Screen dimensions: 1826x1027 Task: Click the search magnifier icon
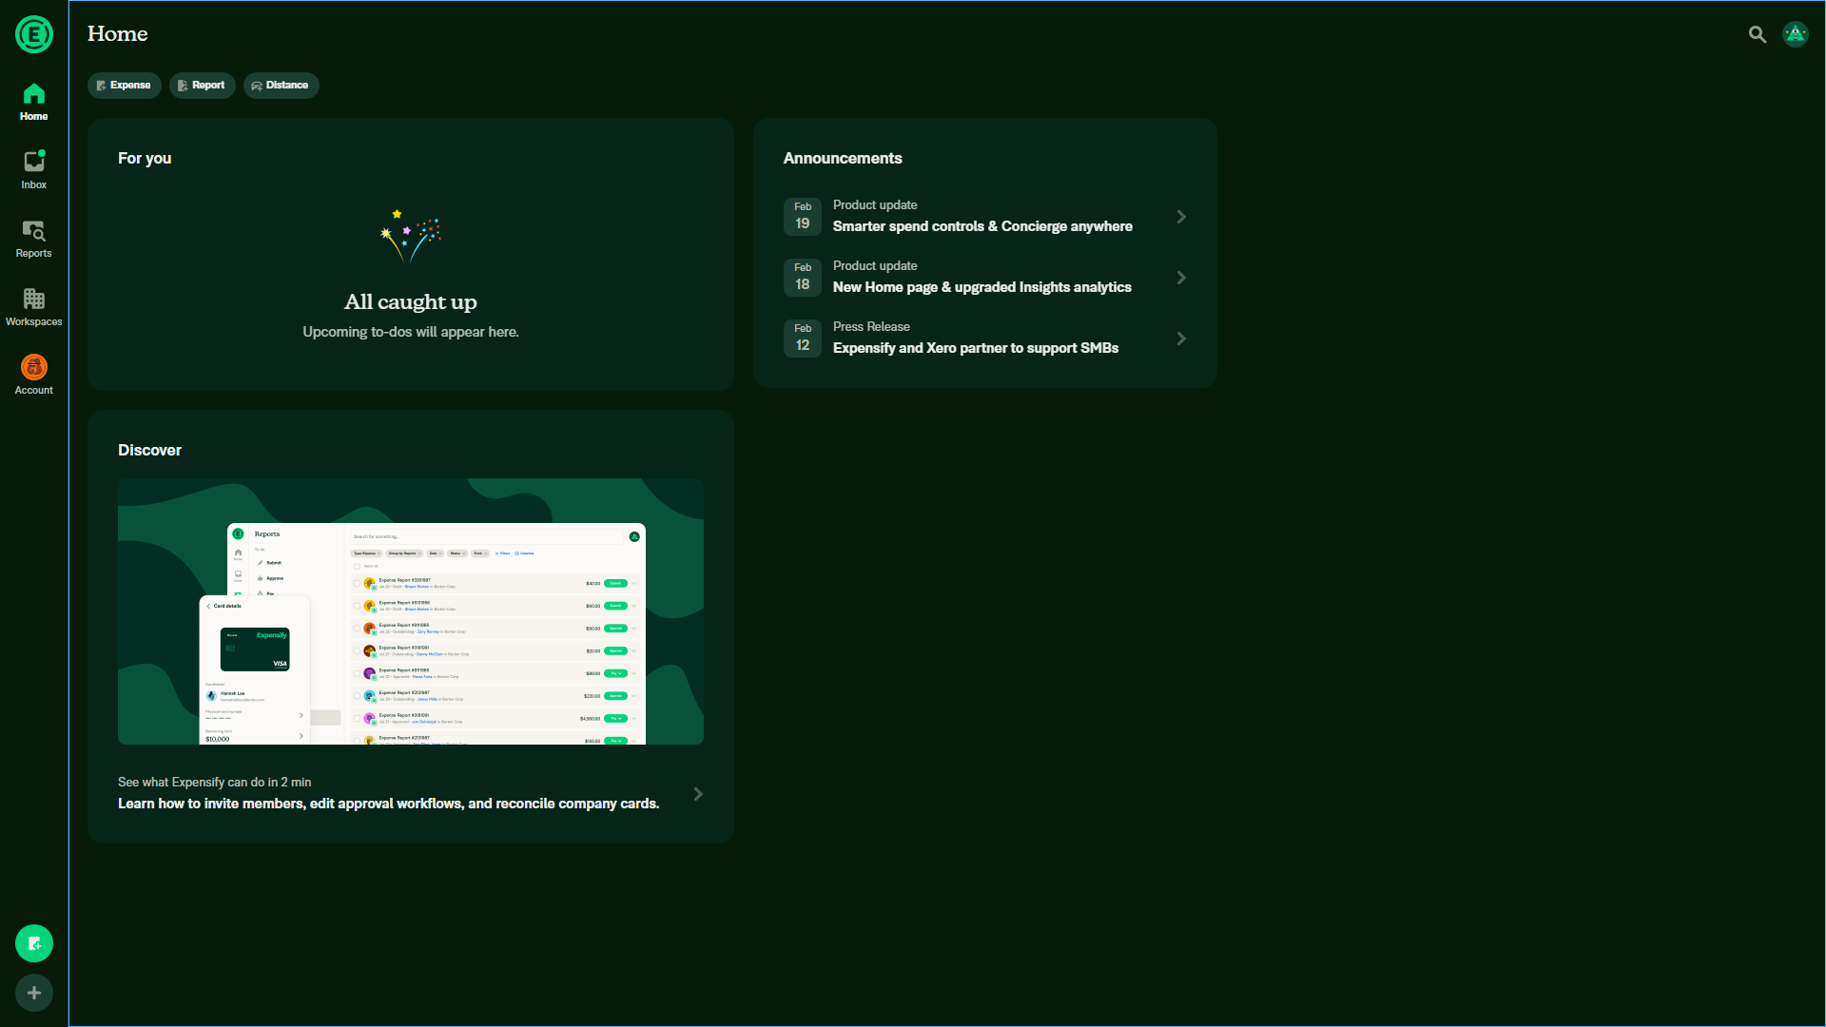tap(1757, 34)
